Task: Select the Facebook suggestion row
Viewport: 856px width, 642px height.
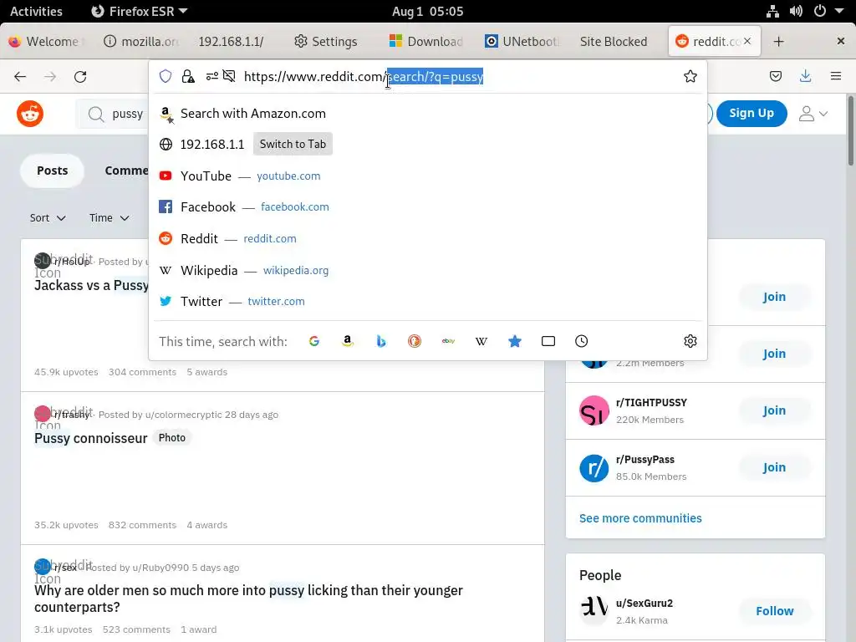Action: coord(427,207)
